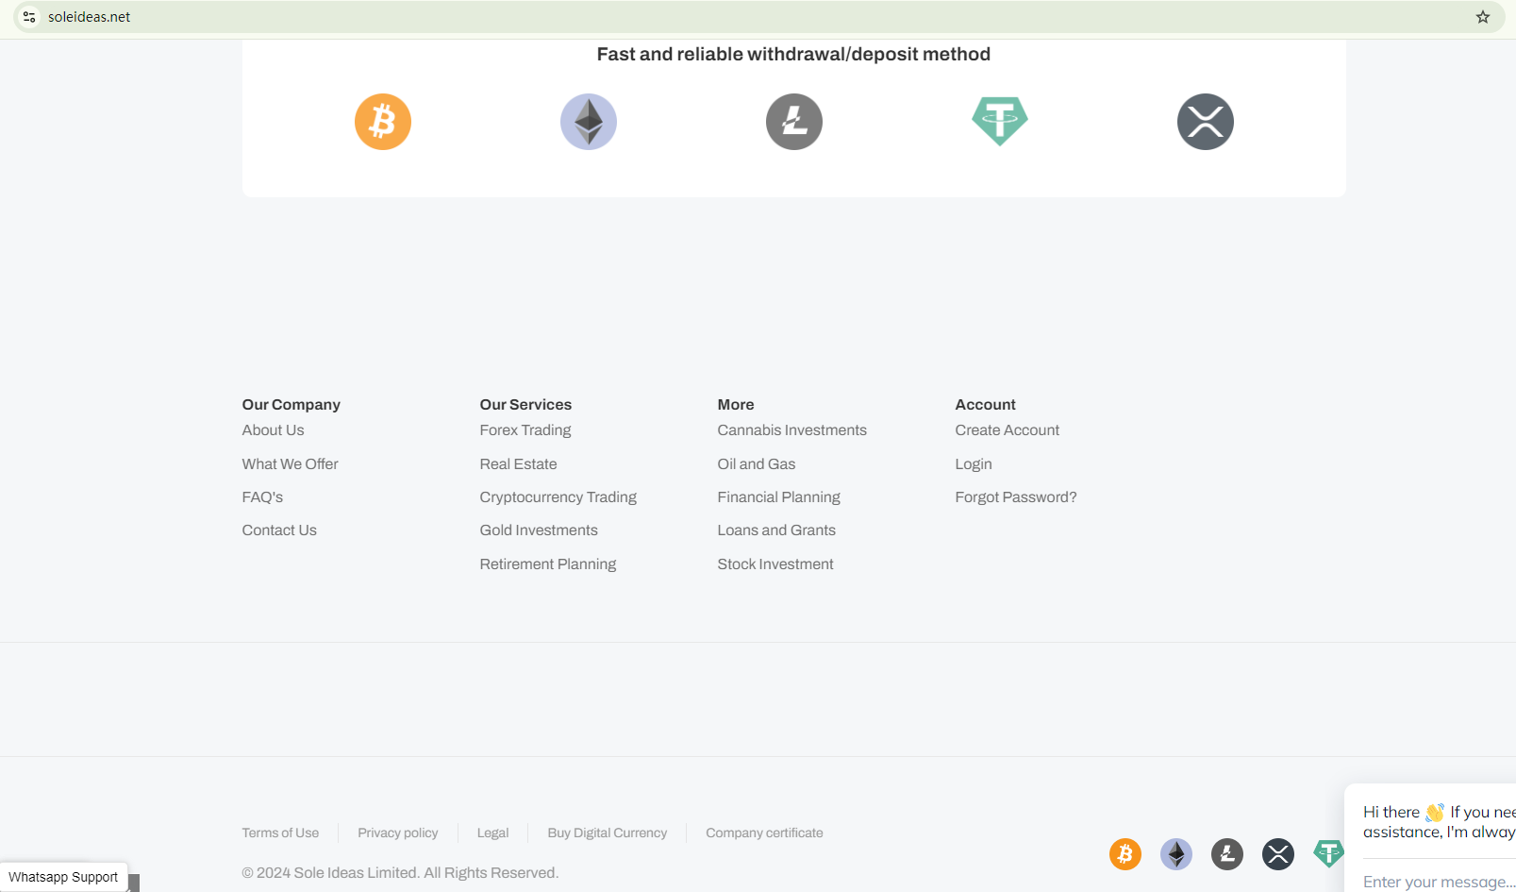Open the Terms of Use link
This screenshot has width=1516, height=892.
[x=280, y=833]
